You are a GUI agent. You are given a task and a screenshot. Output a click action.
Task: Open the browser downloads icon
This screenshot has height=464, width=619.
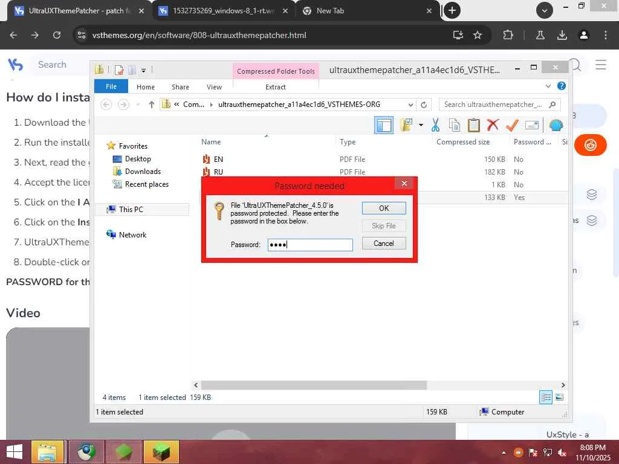[x=562, y=35]
